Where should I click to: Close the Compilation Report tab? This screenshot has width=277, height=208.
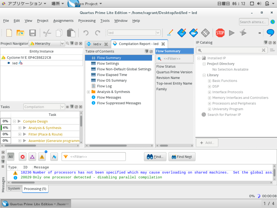[163, 44]
